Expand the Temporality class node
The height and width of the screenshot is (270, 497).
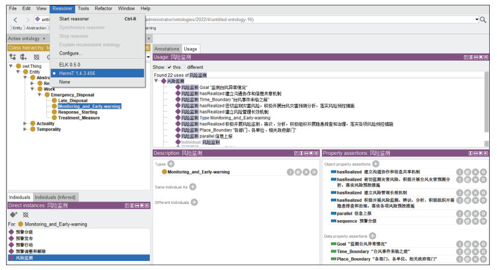click(25, 130)
